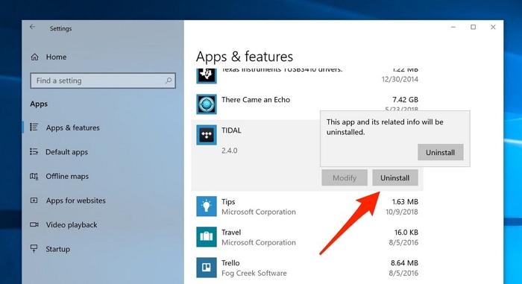This screenshot has width=522, height=284.
Task: Click the Apps & features list icon
Action: (x=34, y=127)
